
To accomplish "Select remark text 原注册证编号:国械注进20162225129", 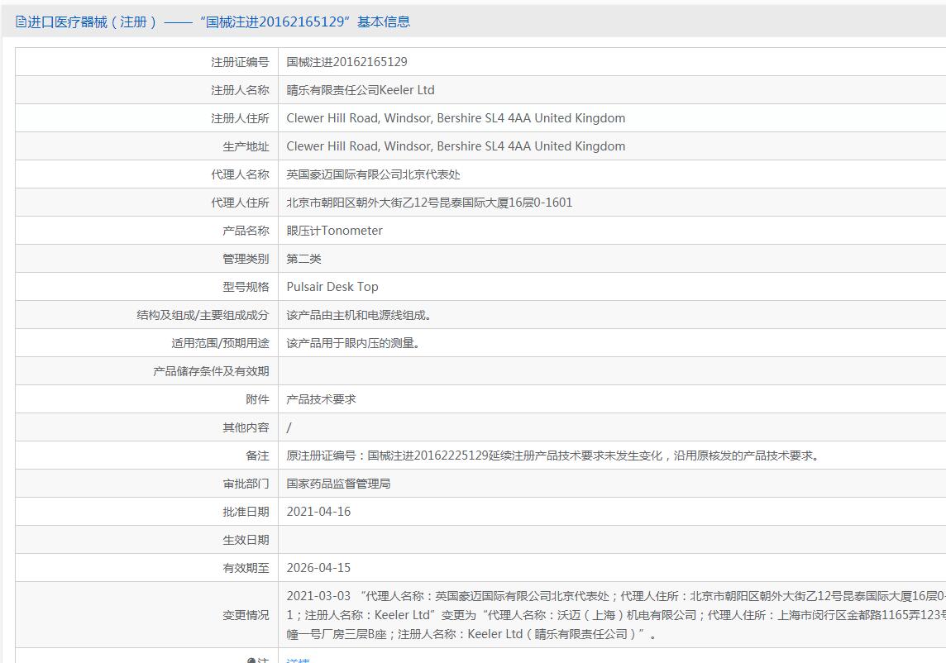I will click(x=552, y=456).
